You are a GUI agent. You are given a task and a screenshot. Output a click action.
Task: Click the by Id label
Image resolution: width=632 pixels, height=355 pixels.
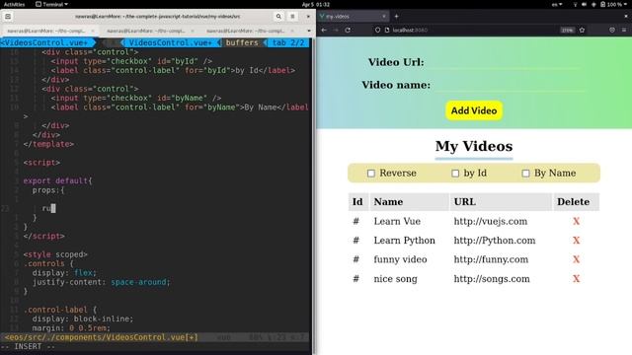(x=475, y=174)
